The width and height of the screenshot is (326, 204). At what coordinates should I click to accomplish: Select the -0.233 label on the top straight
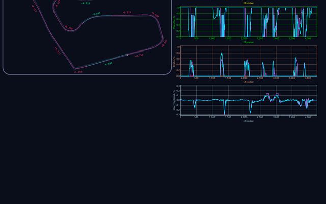pyautogui.click(x=127, y=12)
